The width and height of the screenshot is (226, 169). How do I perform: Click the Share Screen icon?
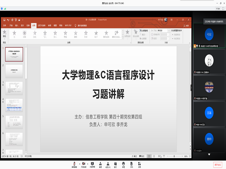click(92, 164)
